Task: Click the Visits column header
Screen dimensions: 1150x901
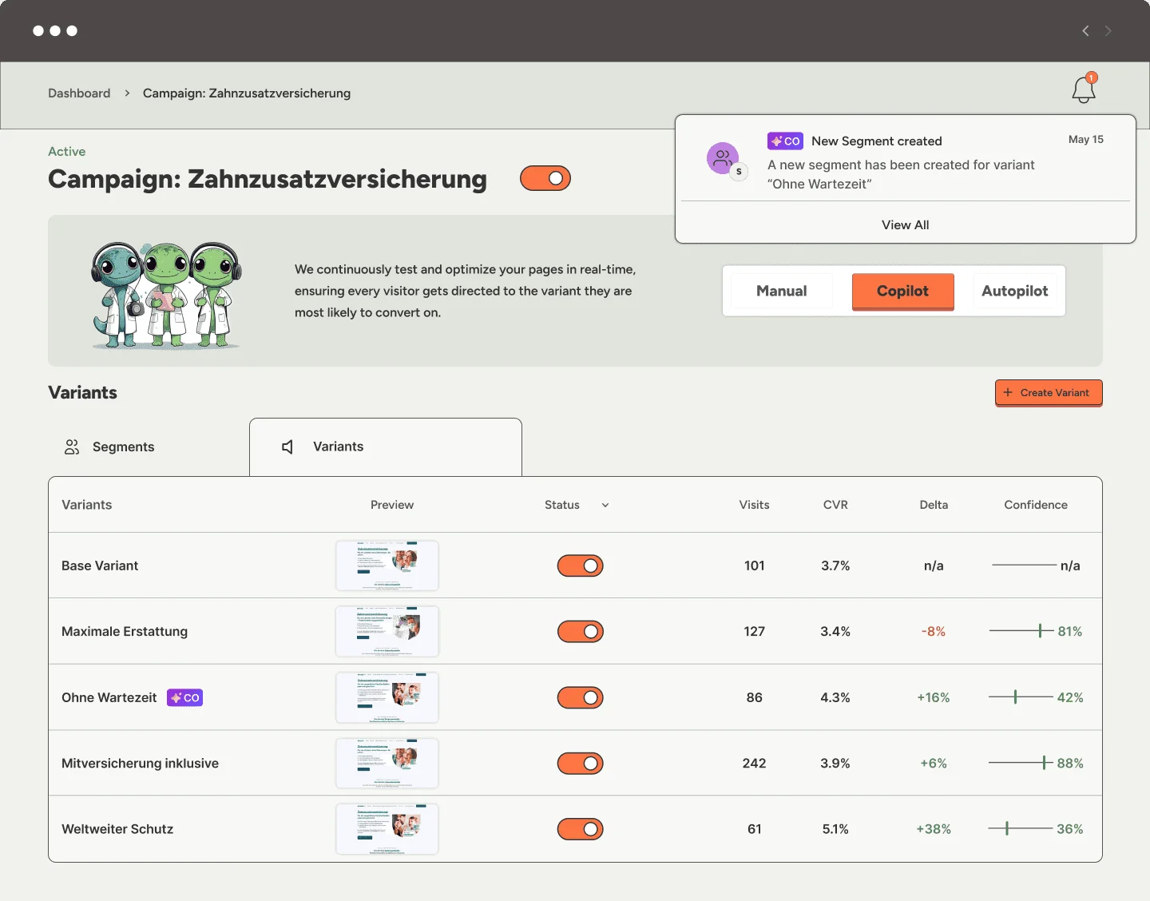Action: (754, 505)
